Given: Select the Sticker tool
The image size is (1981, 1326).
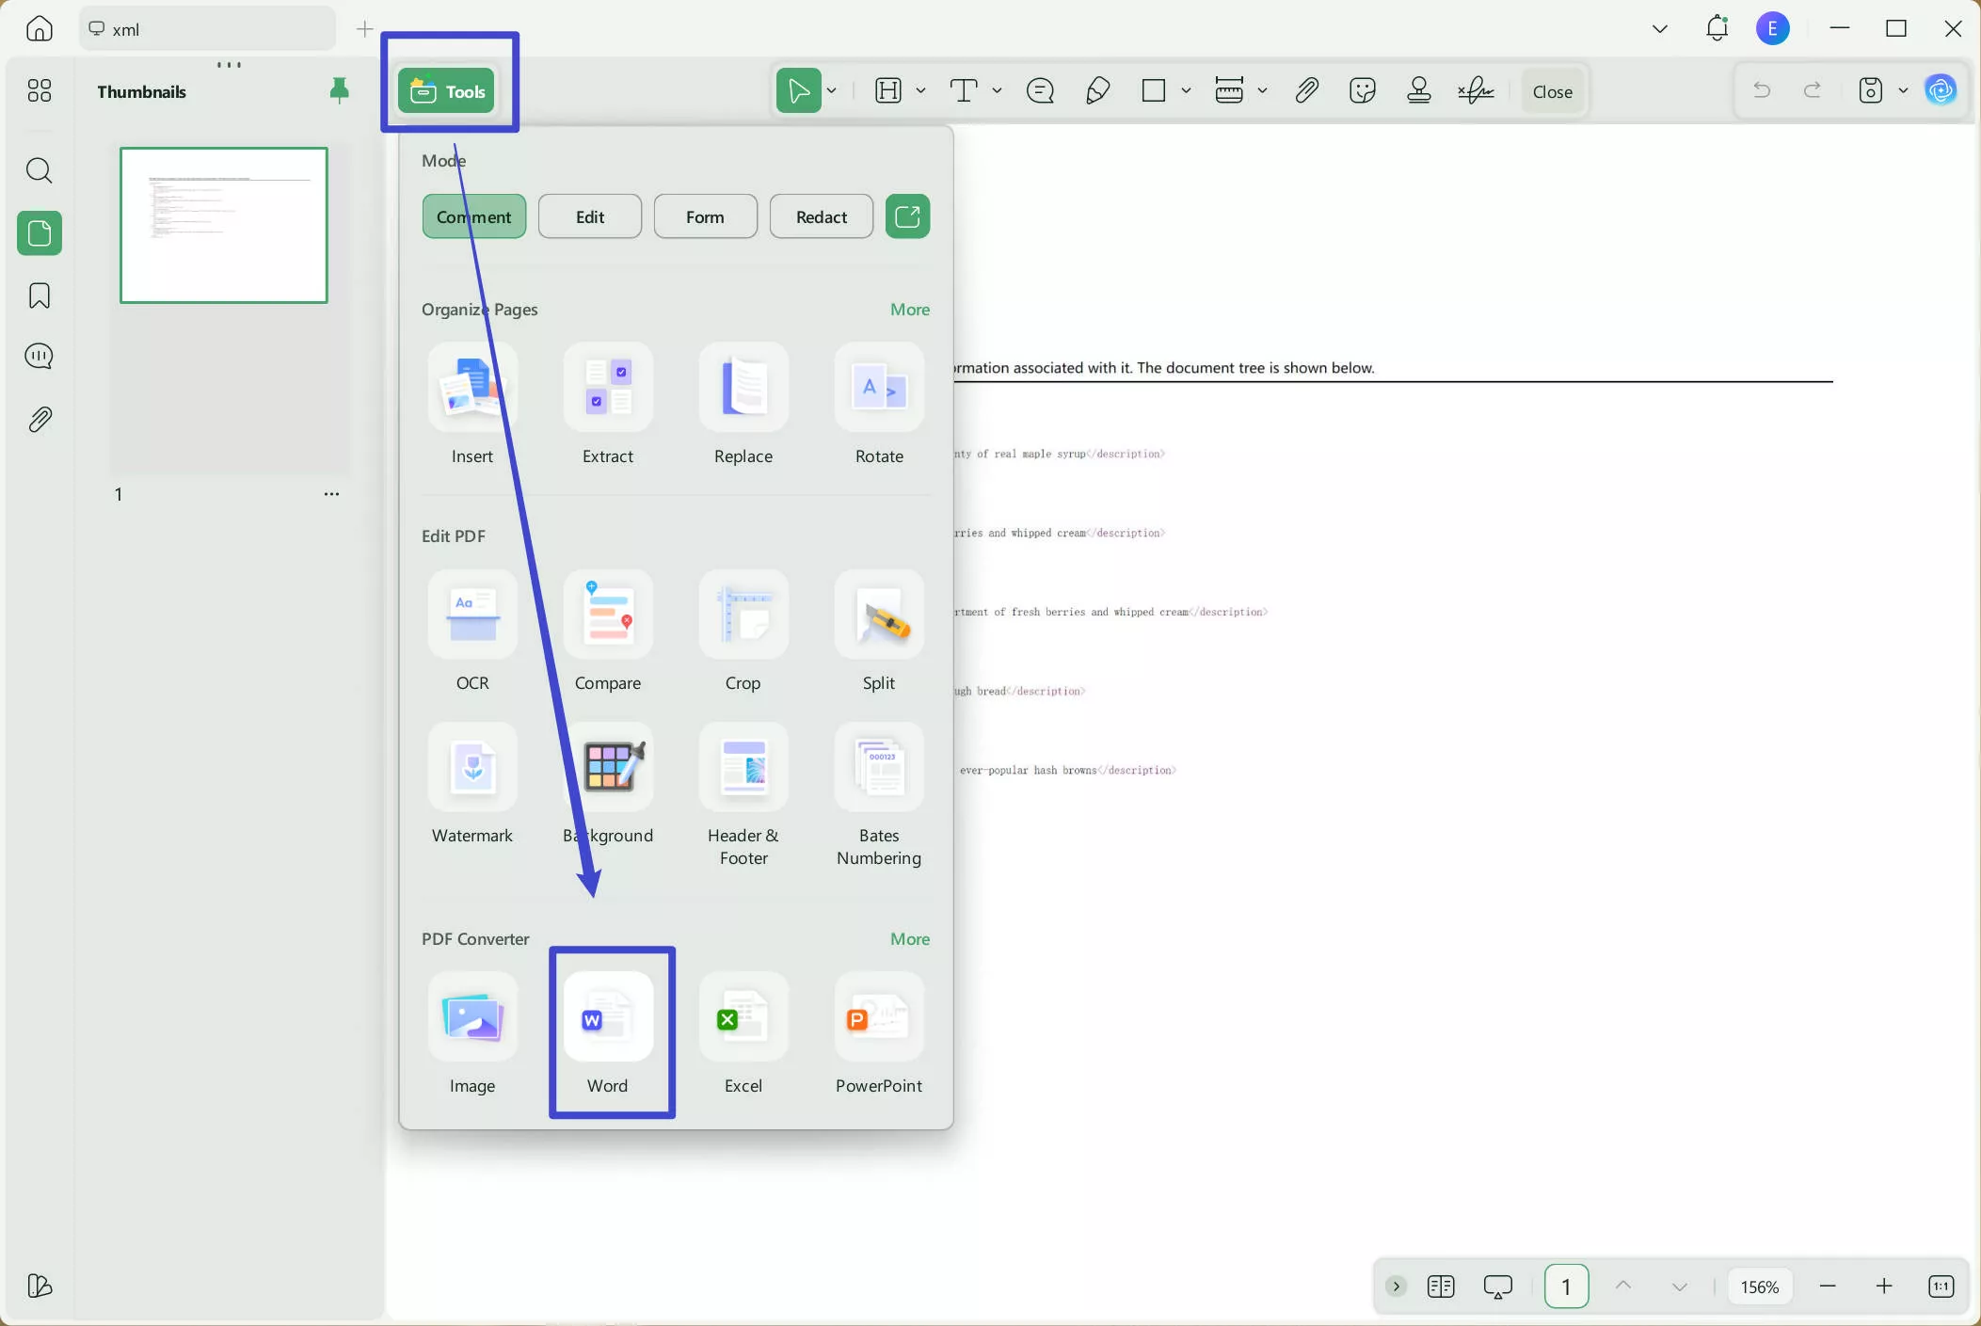Looking at the screenshot, I should [x=1362, y=90].
